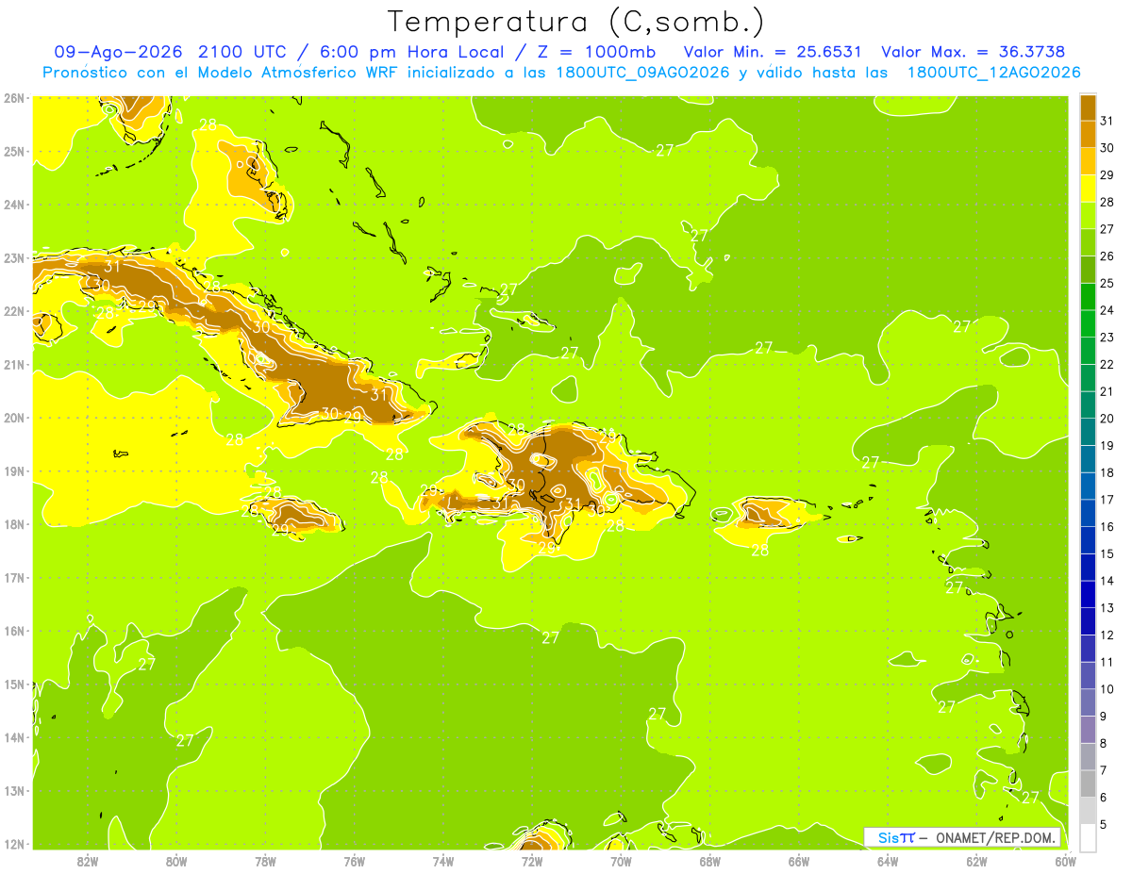The height and width of the screenshot is (874, 1132).
Task: Click the 'Temperatura (C,somb.)' chart title
Action: coord(576,22)
